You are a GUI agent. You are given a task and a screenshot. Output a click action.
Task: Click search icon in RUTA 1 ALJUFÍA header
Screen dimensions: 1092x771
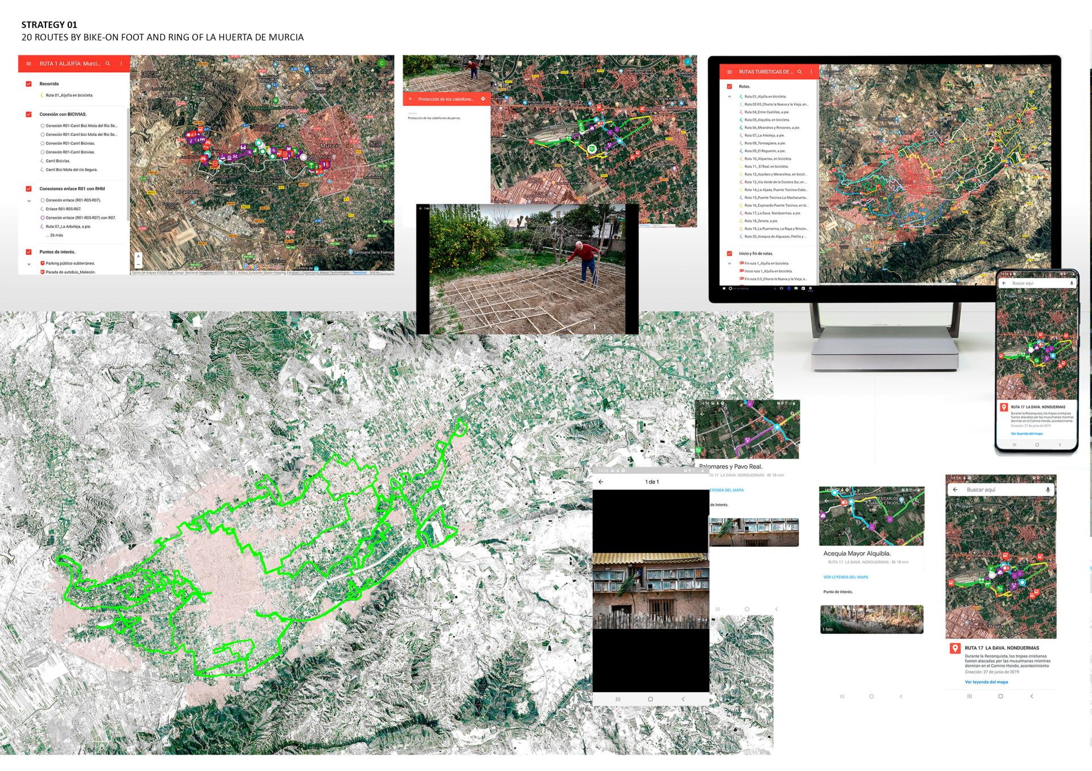pos(107,64)
